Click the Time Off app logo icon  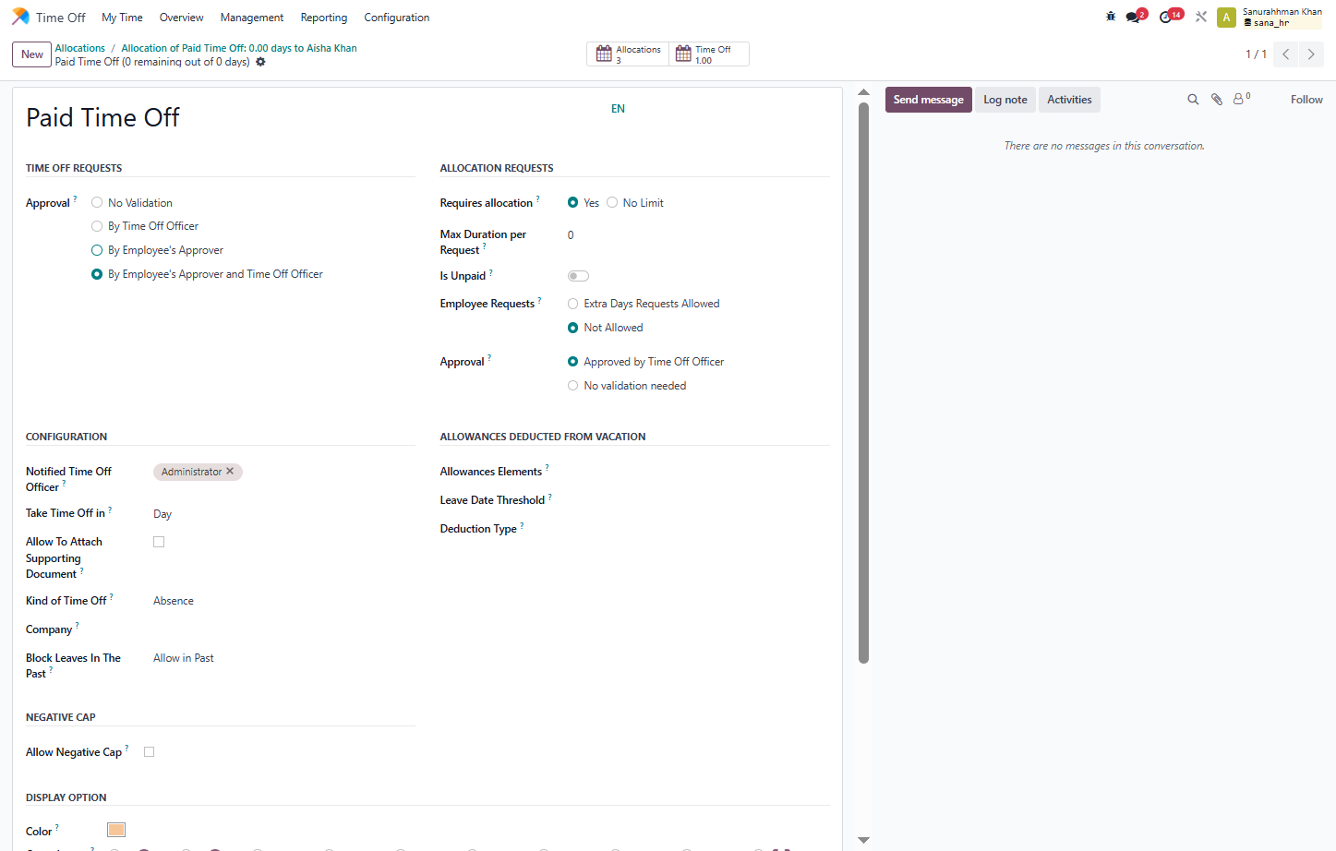coord(20,17)
